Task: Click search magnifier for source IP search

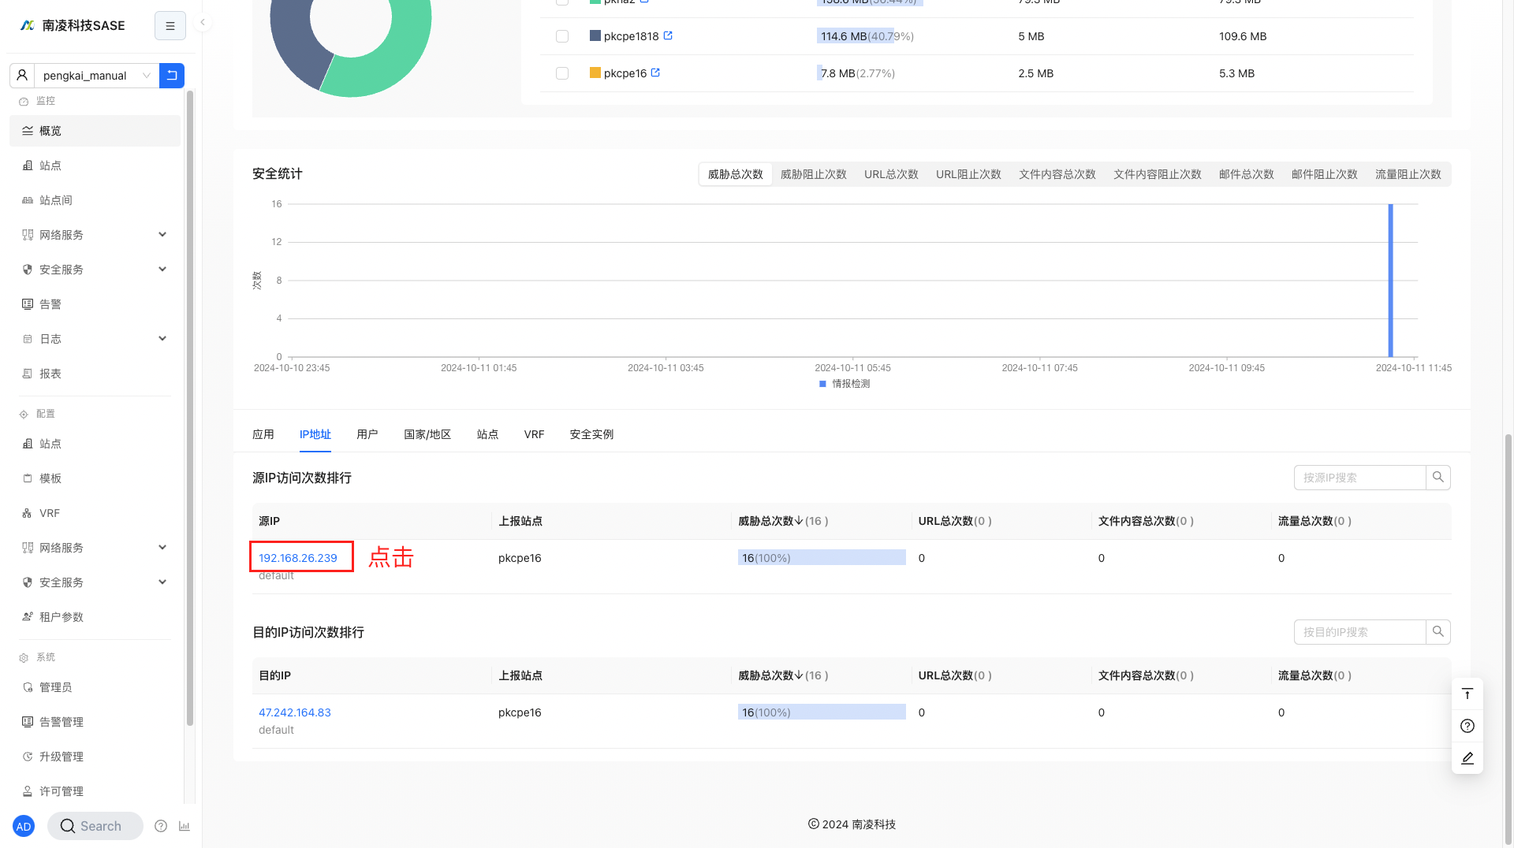Action: tap(1438, 478)
